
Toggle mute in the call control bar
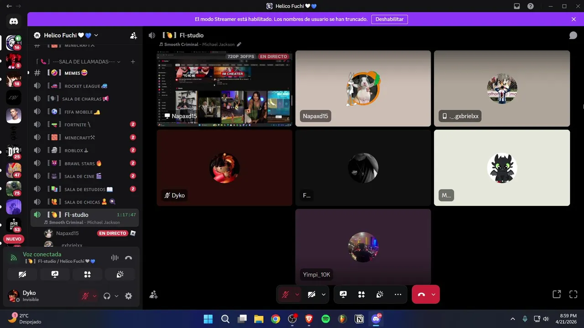click(286, 295)
